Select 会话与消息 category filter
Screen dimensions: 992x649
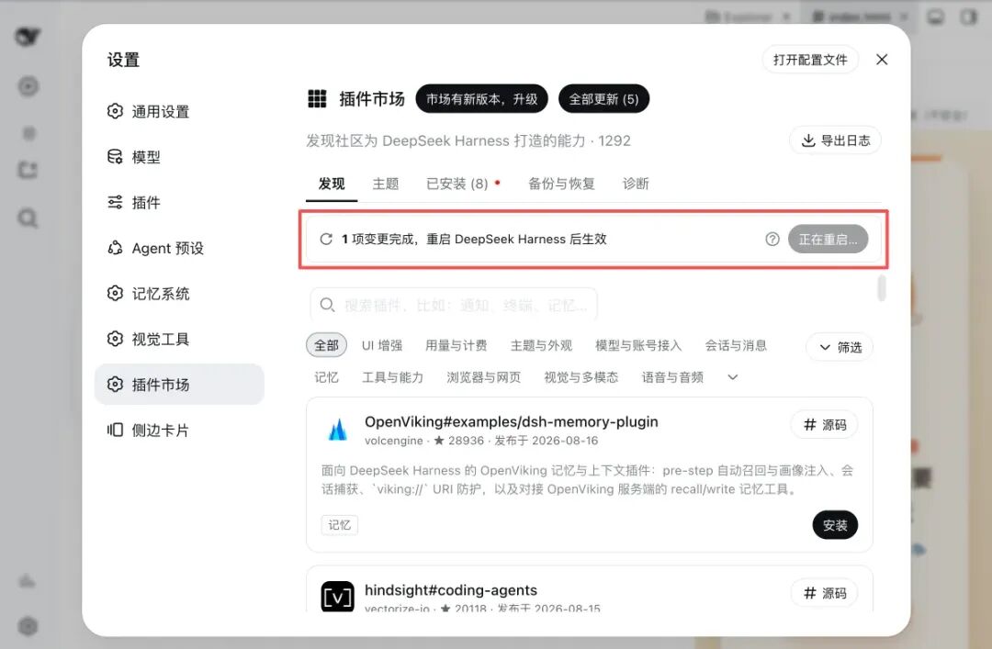click(736, 345)
